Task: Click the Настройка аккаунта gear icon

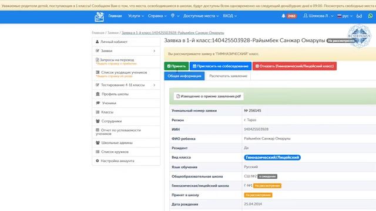Action: tap(98, 161)
